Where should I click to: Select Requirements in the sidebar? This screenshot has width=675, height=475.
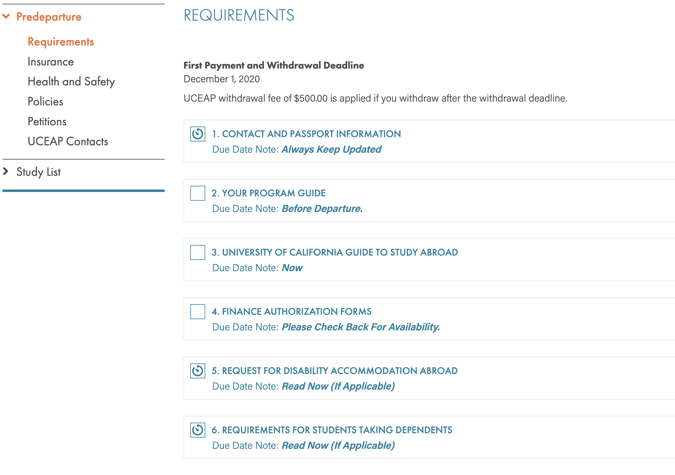tap(61, 42)
